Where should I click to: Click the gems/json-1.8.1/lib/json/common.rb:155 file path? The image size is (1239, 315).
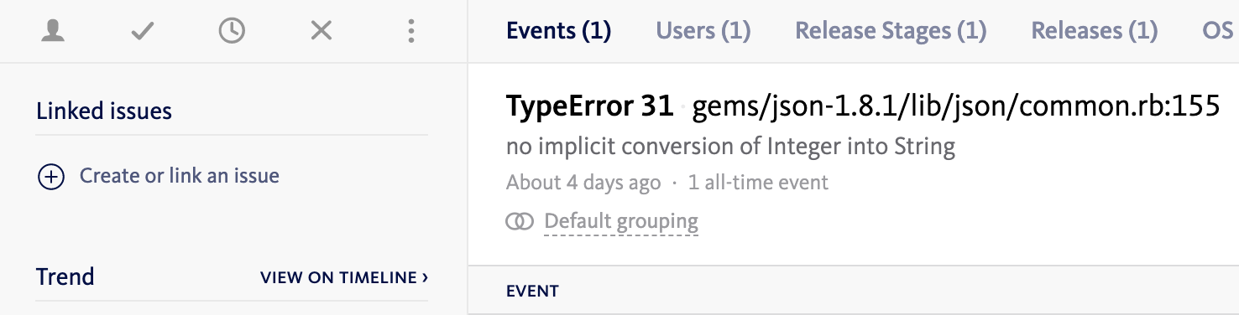pos(956,106)
